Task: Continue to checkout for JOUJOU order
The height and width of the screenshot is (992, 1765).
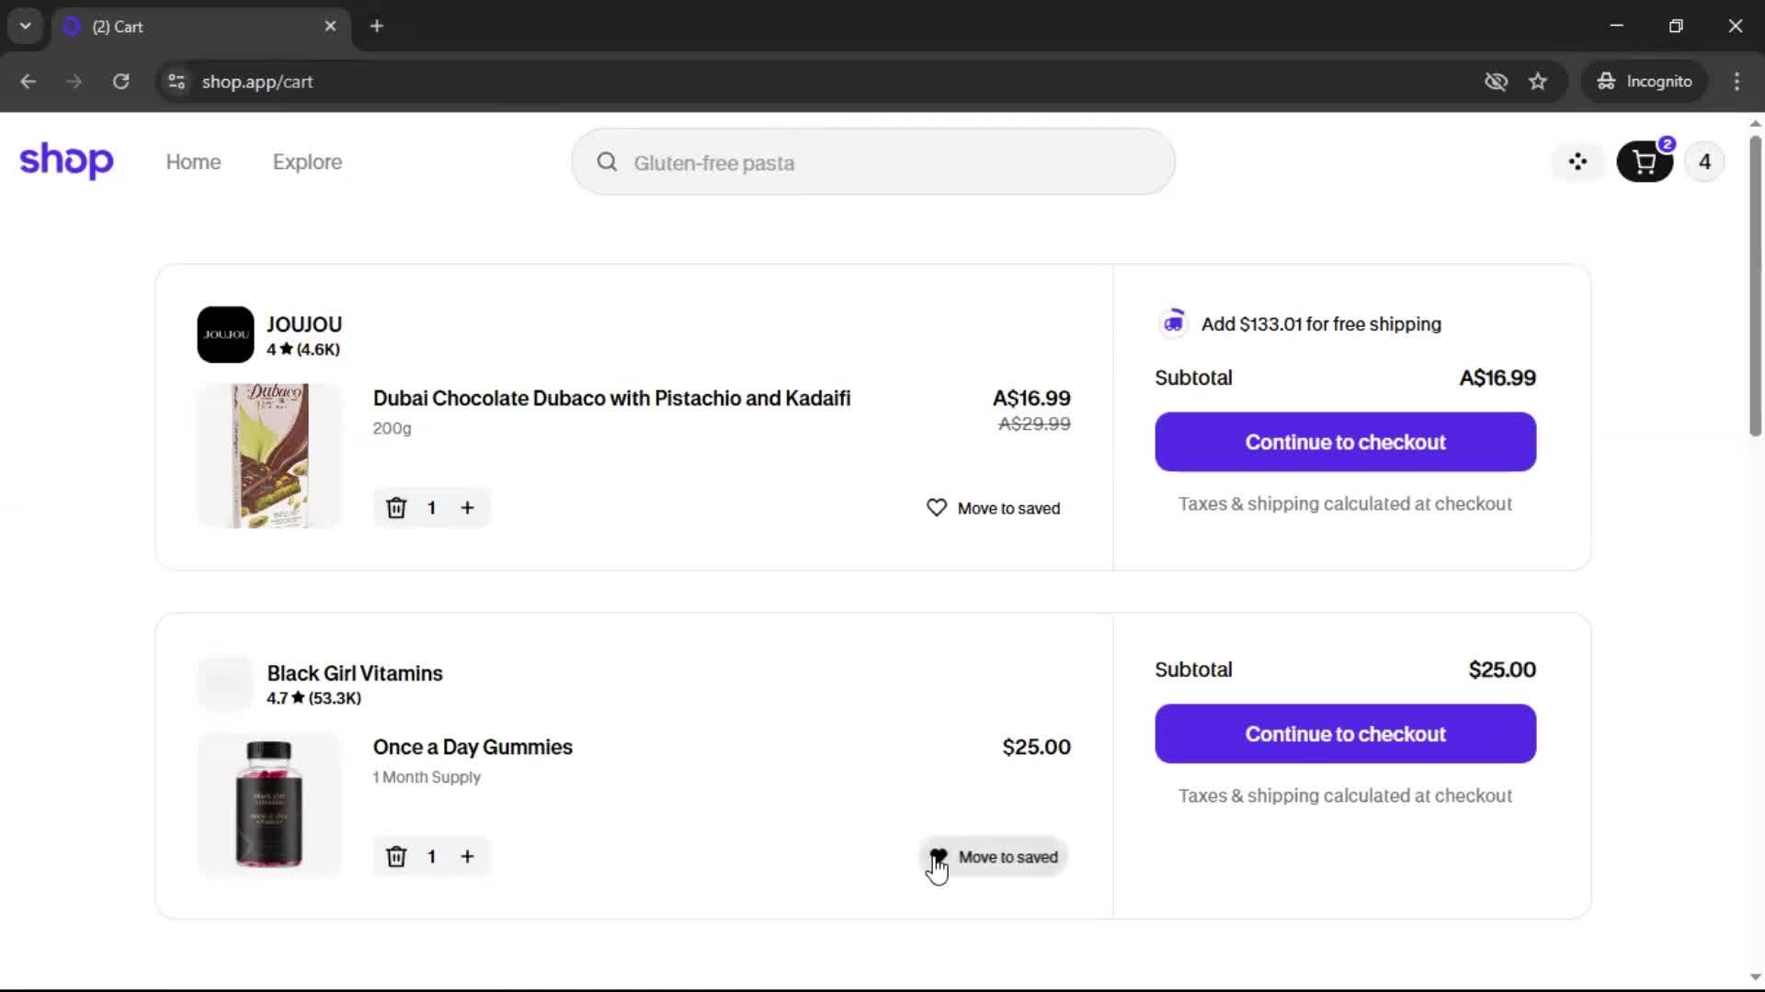Action: pos(1345,442)
